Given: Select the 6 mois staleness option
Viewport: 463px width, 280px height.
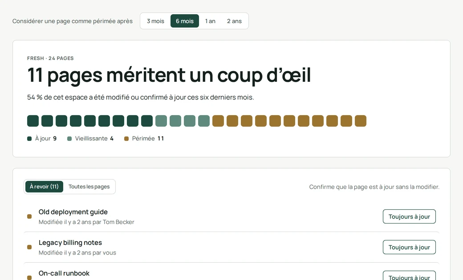Looking at the screenshot, I should 185,21.
